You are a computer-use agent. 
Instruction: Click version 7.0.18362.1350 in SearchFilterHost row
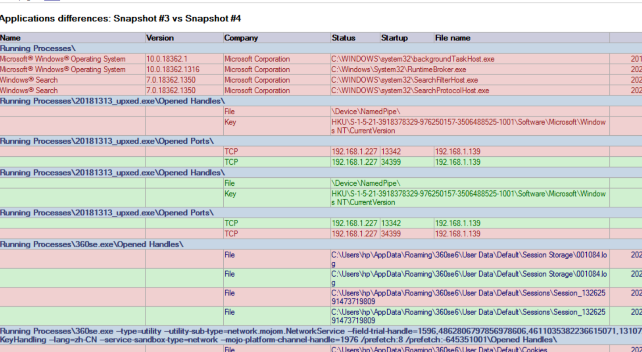[171, 80]
